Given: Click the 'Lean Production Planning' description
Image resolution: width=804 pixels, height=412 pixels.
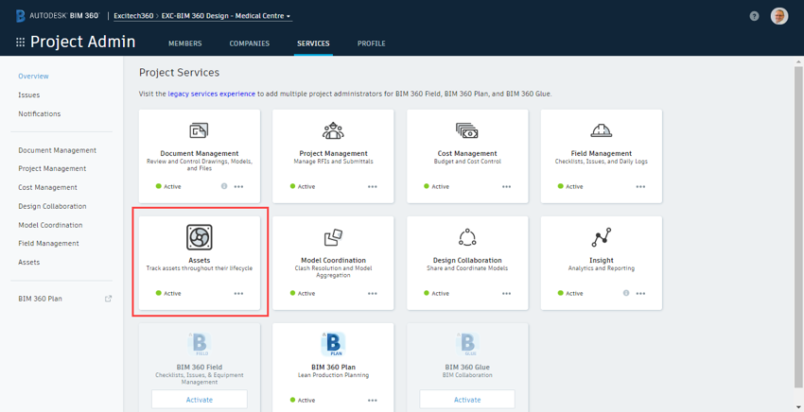Looking at the screenshot, I should (333, 375).
